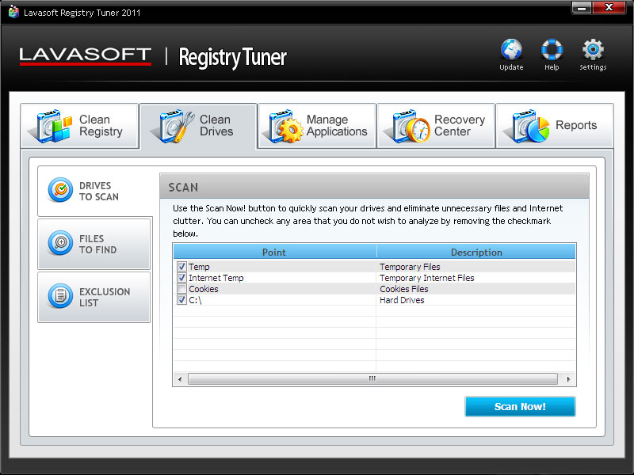Screen dimensions: 634x475
Task: Click the LAVASOFT logo
Action: (x=86, y=56)
